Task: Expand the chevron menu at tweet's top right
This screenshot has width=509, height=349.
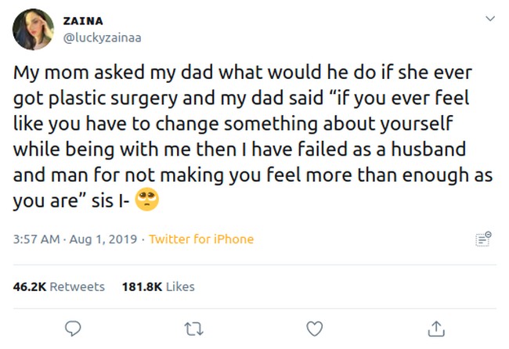Action: pos(490,19)
